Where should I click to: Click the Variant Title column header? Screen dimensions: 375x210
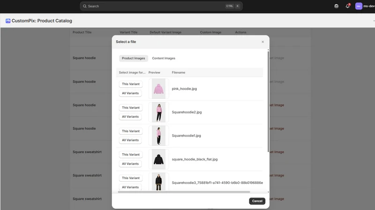pyautogui.click(x=128, y=32)
